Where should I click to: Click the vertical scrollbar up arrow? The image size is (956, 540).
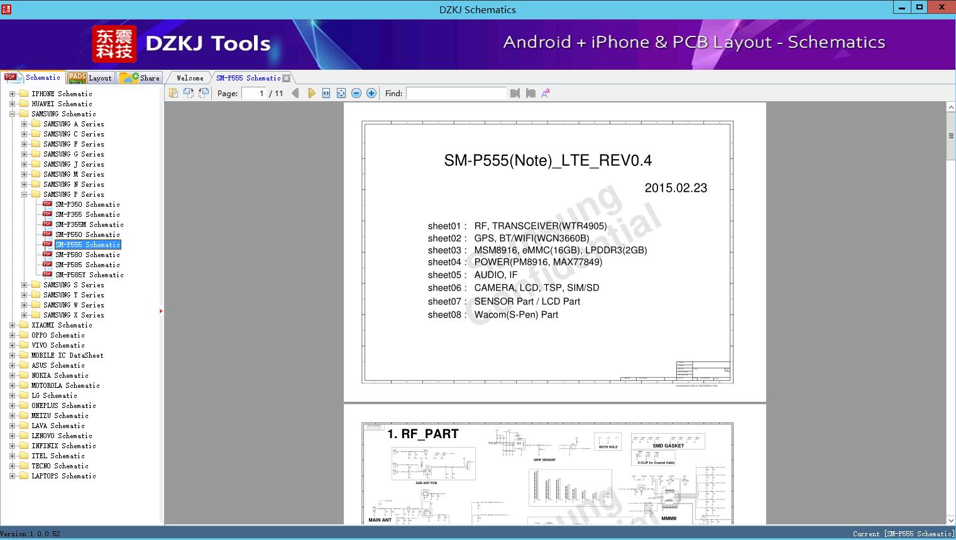951,107
